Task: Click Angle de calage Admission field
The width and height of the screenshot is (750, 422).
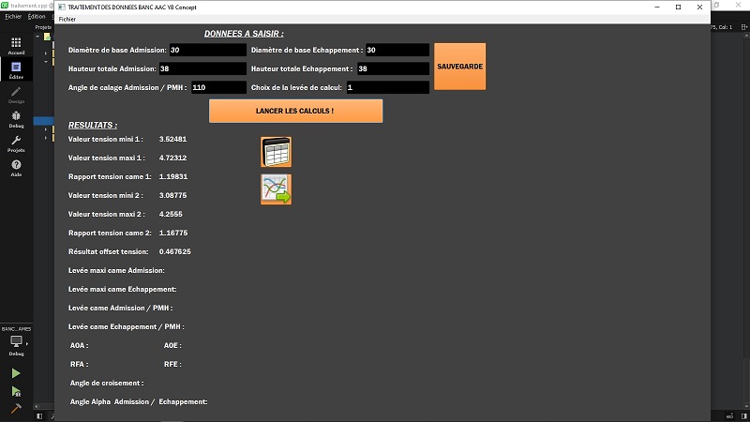Action: pos(217,87)
